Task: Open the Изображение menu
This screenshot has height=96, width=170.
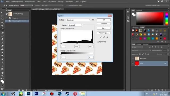Action: (30, 2)
